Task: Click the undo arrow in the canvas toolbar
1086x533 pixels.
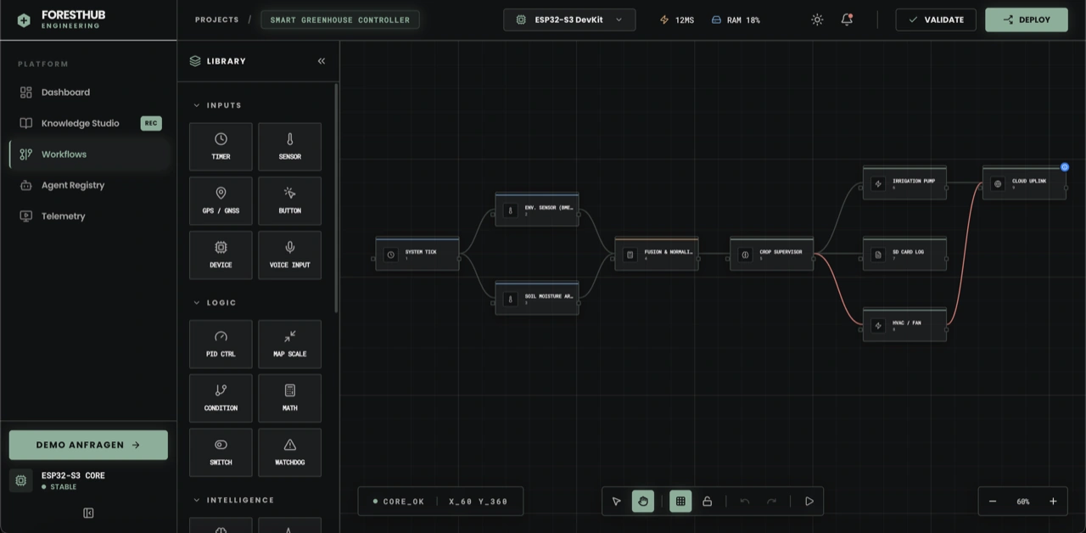Action: [x=744, y=501]
